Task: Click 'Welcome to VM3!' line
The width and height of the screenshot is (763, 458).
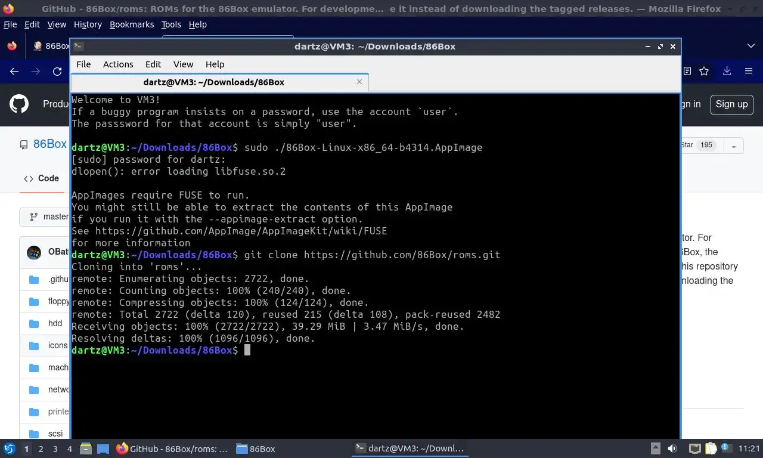Action: pyautogui.click(x=116, y=100)
